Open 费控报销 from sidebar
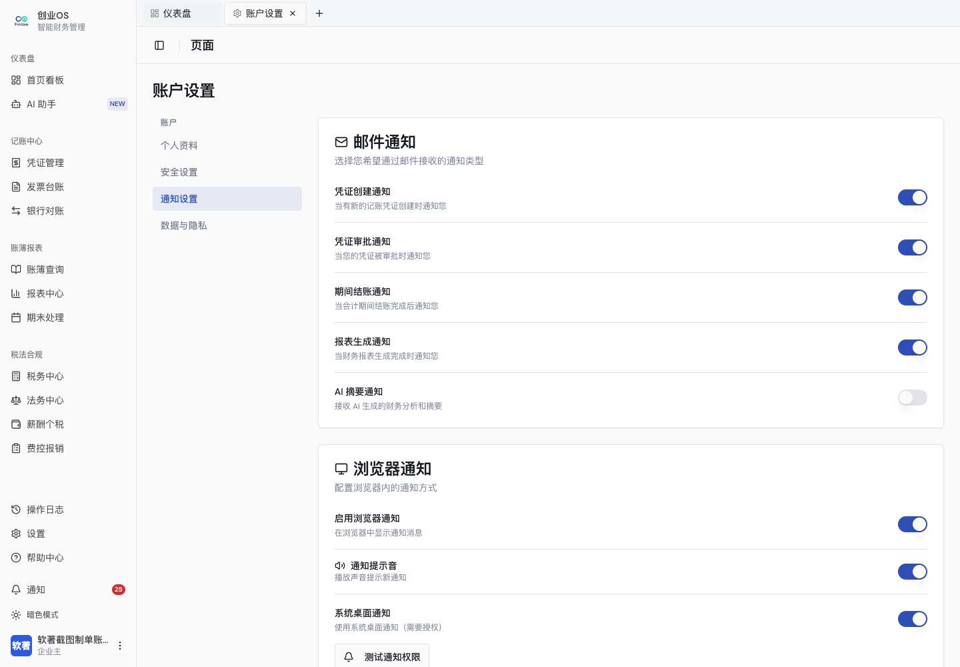 coord(68,448)
